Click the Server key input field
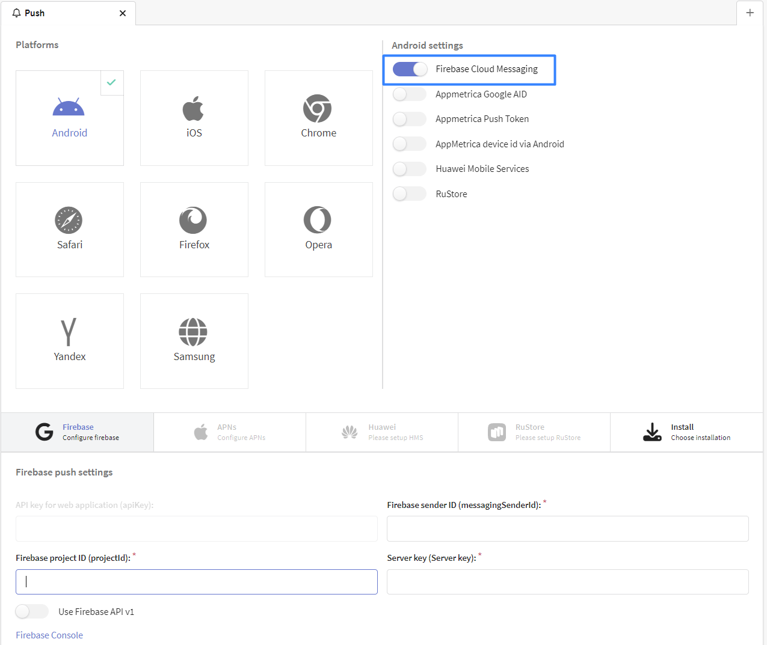767x645 pixels. click(x=568, y=582)
